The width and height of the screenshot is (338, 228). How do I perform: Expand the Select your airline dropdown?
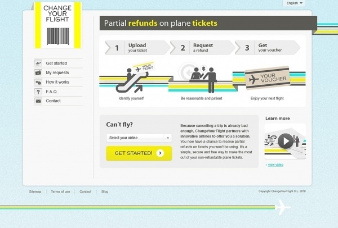tap(139, 138)
